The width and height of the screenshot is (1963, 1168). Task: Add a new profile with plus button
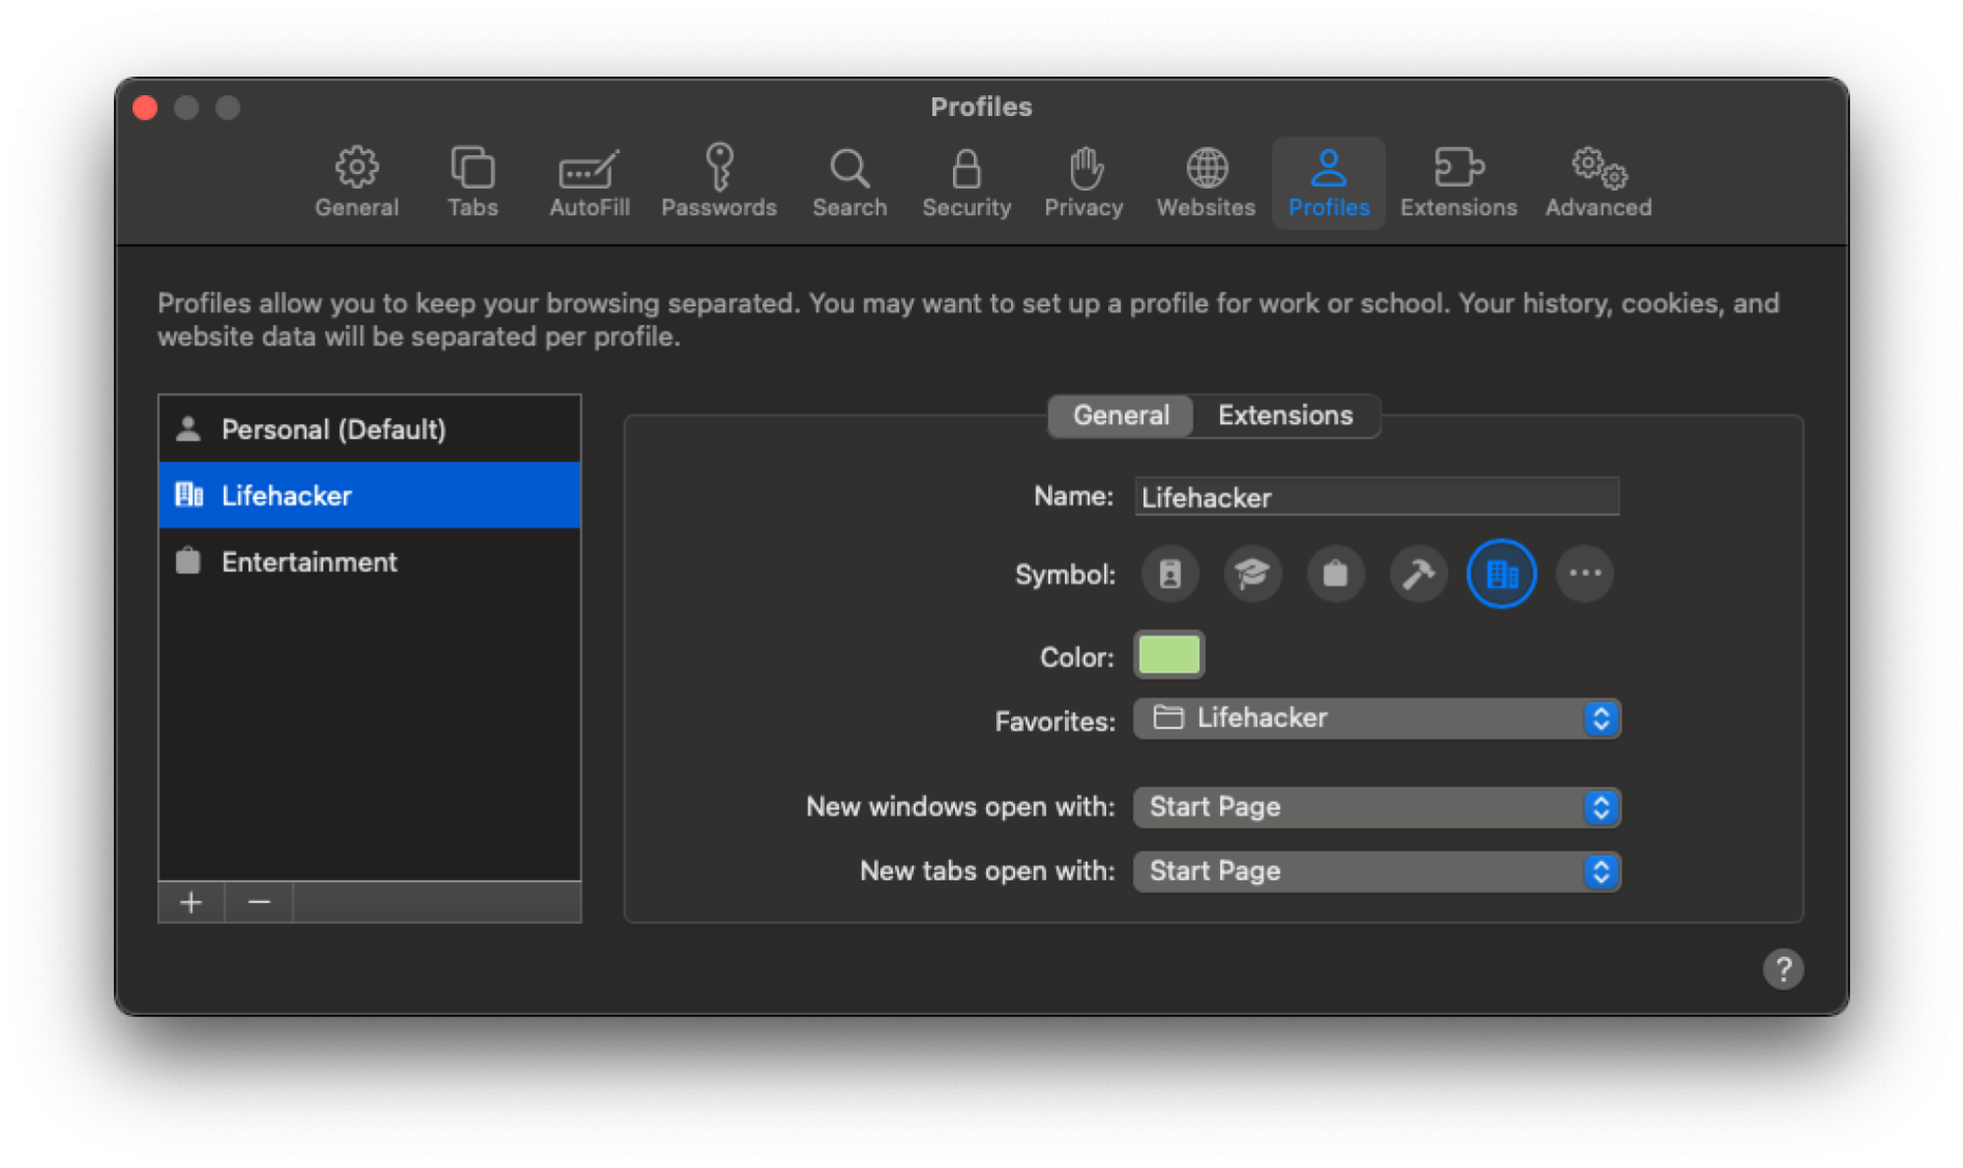click(193, 902)
